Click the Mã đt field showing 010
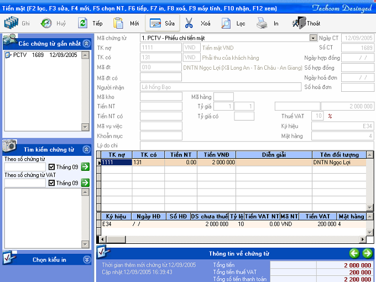The height and width of the screenshot is (282, 376). (161, 67)
